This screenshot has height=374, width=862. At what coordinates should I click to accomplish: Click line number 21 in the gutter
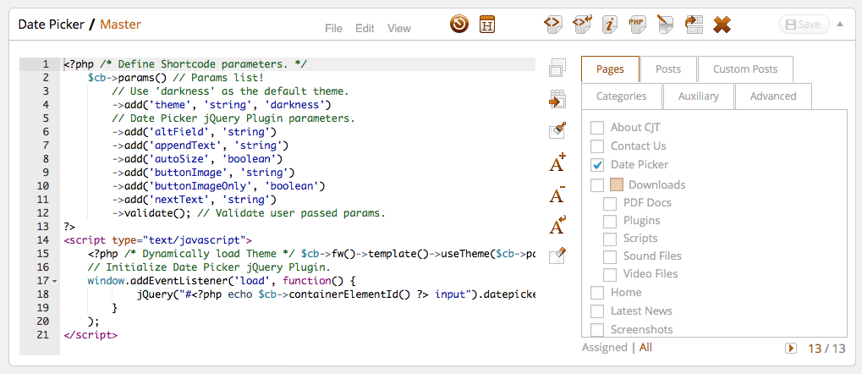coord(43,334)
